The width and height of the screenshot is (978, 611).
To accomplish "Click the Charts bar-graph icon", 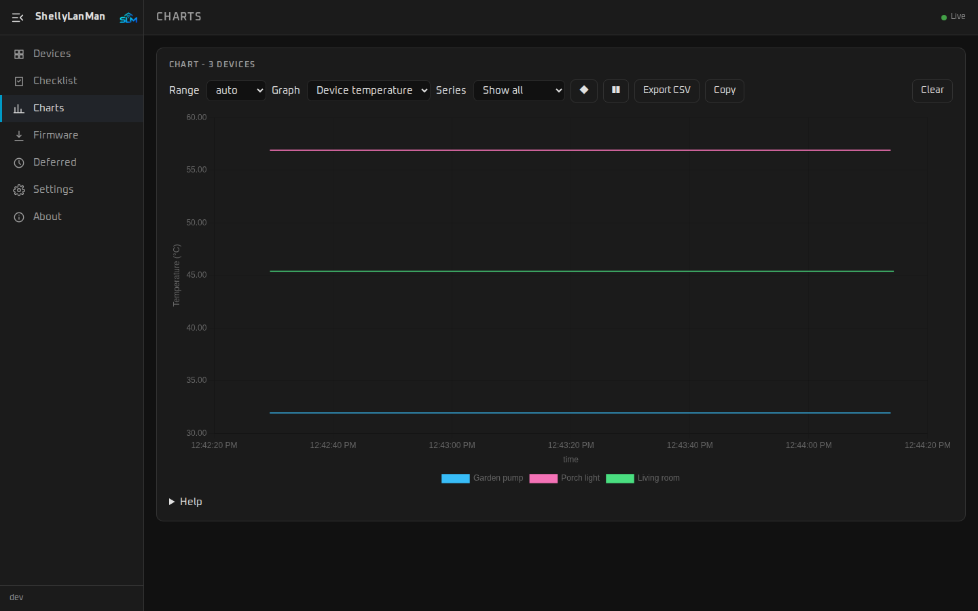I will coord(19,109).
